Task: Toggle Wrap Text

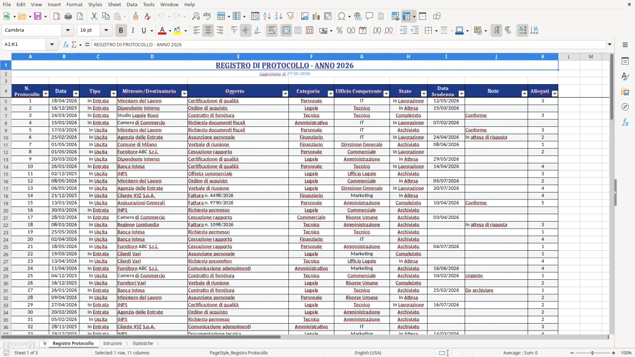Action: point(271,31)
